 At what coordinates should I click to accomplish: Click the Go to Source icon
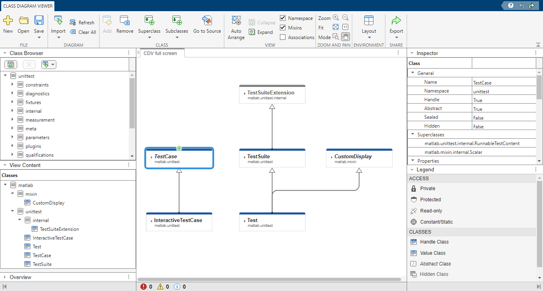tap(207, 20)
